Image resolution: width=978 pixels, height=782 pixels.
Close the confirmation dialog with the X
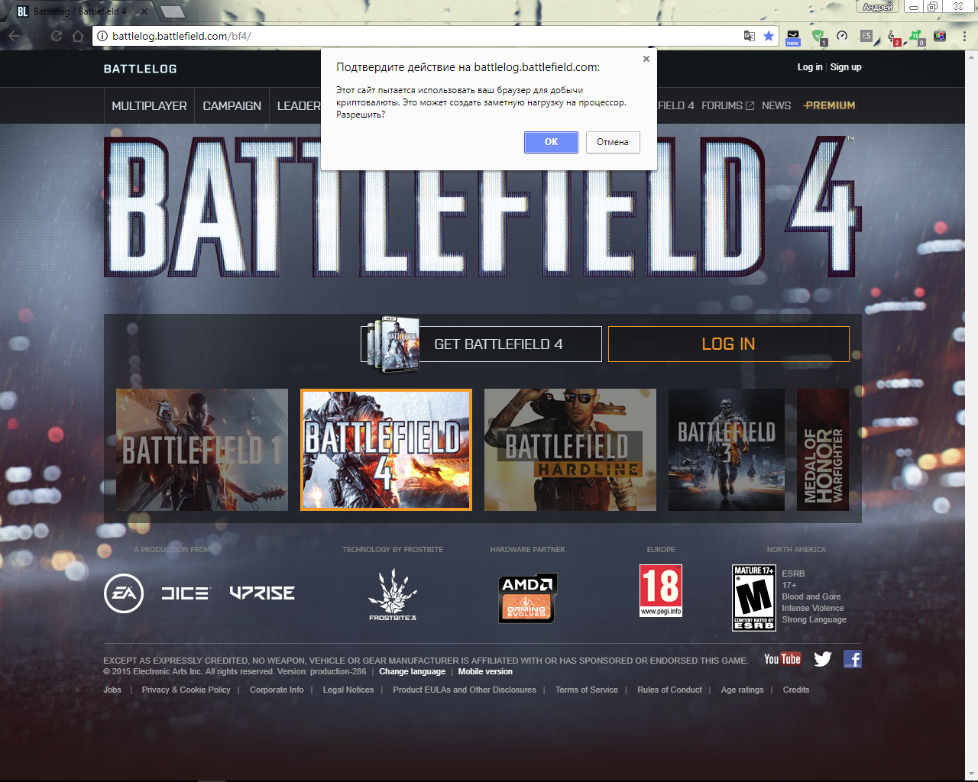pyautogui.click(x=646, y=59)
